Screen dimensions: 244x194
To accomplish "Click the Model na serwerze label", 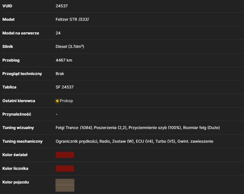I will (21, 33).
